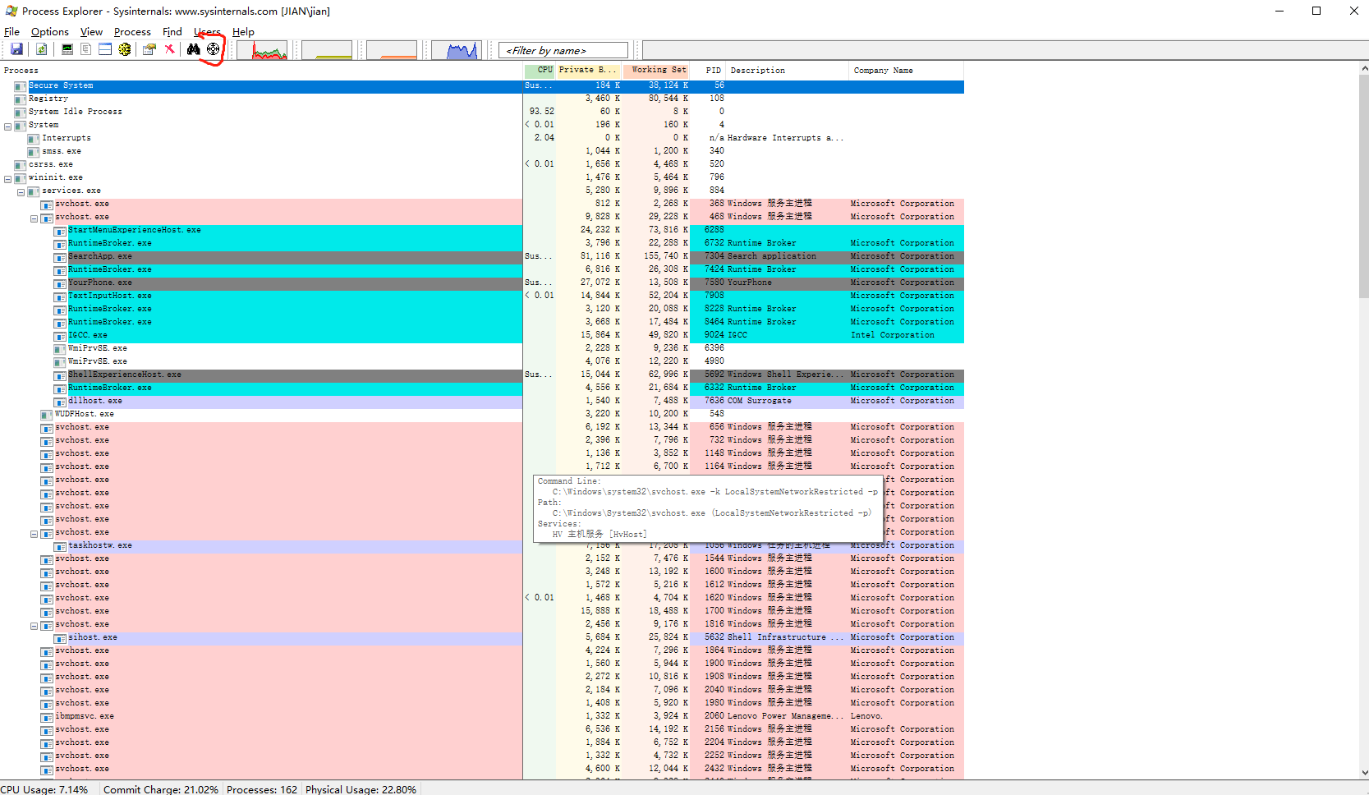Image resolution: width=1369 pixels, height=795 pixels.
Task: Click the StartMenuExperienceHost.exe process icon
Action: pyautogui.click(x=60, y=231)
